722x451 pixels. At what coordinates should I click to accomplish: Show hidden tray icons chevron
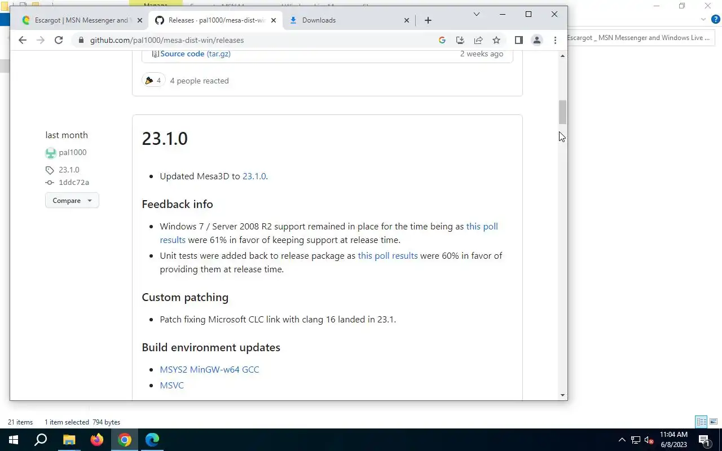(x=622, y=440)
